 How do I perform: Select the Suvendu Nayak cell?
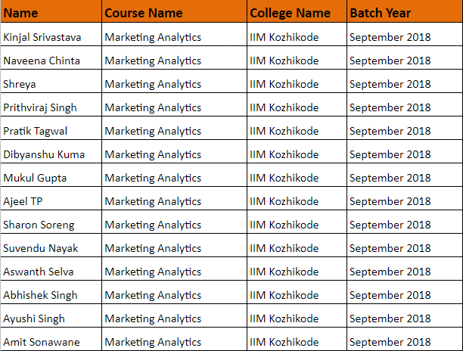tap(50, 248)
